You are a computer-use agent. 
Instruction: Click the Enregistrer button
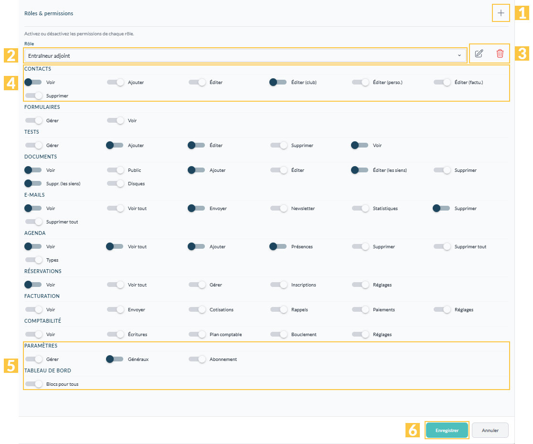tap(447, 430)
